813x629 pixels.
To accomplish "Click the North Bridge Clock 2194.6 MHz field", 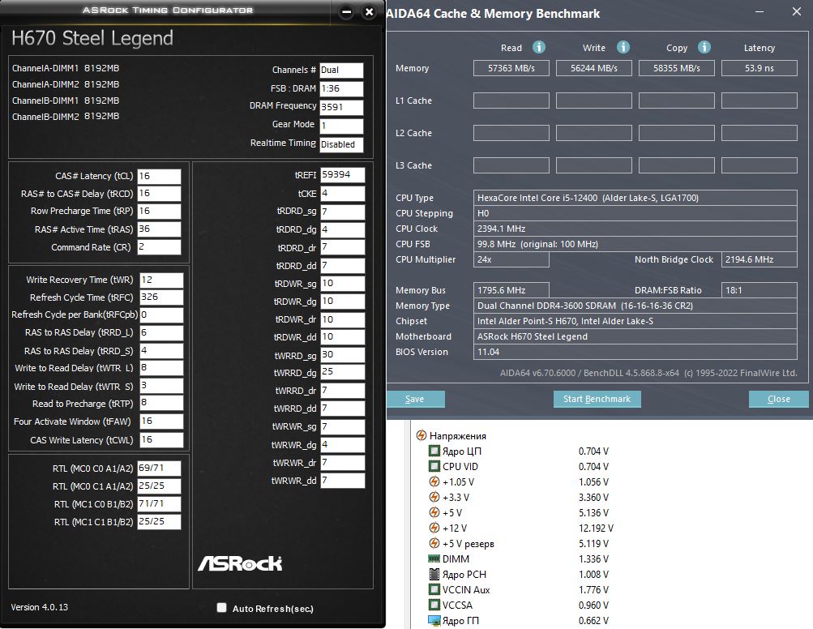I will [x=759, y=259].
